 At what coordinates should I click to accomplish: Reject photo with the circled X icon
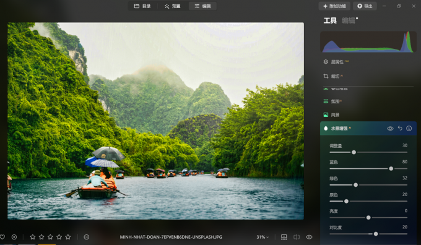coord(14,237)
